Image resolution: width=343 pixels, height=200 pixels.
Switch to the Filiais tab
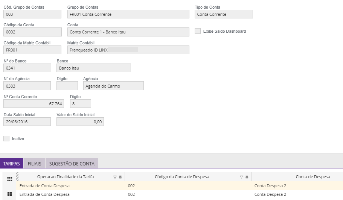click(x=35, y=164)
